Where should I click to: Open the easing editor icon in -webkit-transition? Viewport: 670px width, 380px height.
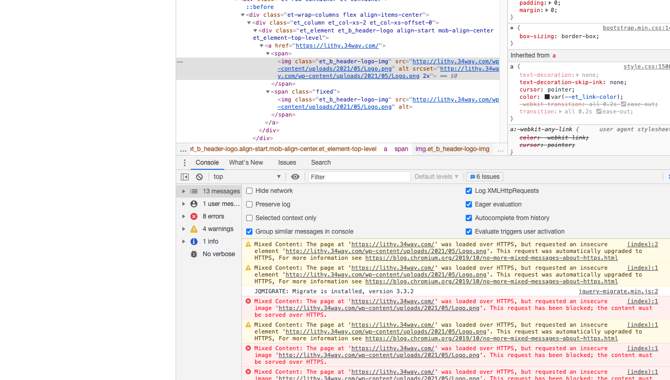623,104
